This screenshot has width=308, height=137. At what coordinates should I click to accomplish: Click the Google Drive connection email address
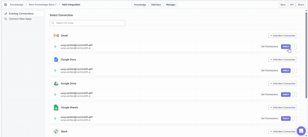point(75,96)
